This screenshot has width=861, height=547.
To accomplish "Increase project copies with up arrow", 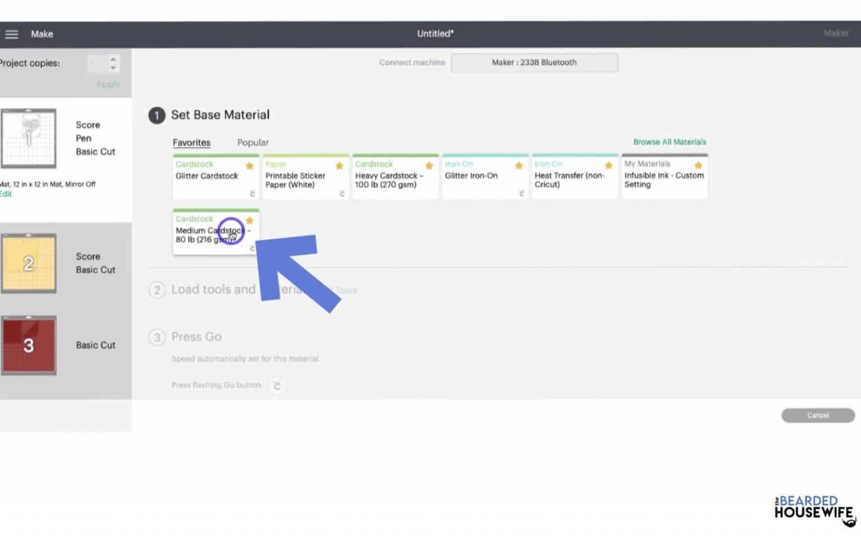I will (x=113, y=59).
